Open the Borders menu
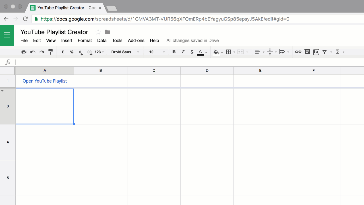 (228, 52)
